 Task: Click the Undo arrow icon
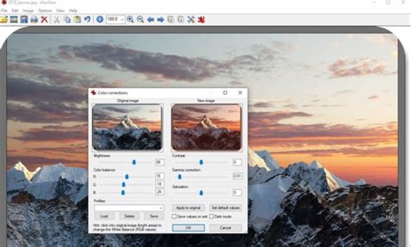coord(87,19)
